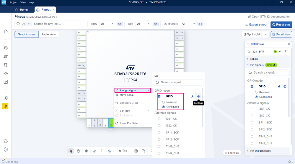
Task: Click the Shortcuts button
Action: pos(232,153)
